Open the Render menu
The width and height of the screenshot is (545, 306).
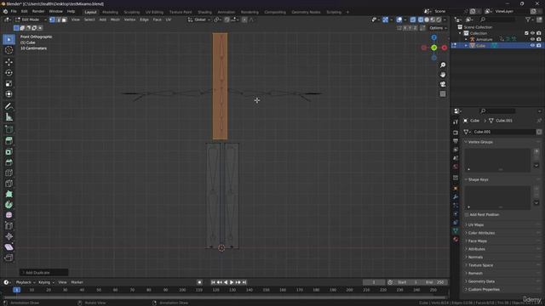pos(38,11)
